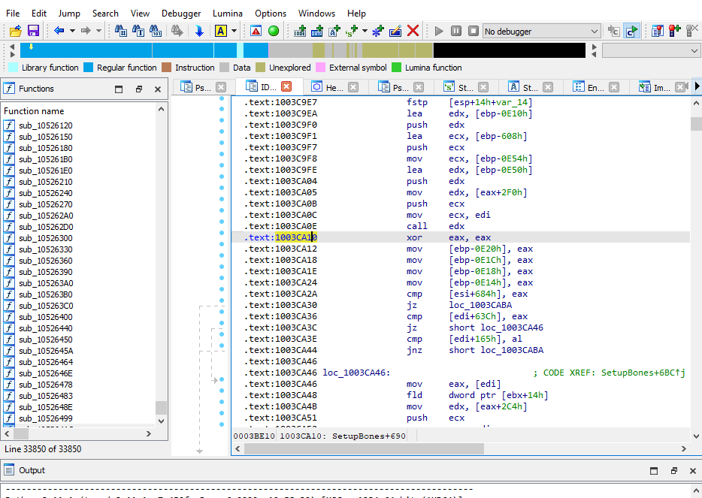This screenshot has height=498, width=702.
Task: Select sub_10526120 in Functions list
Action: click(x=45, y=125)
